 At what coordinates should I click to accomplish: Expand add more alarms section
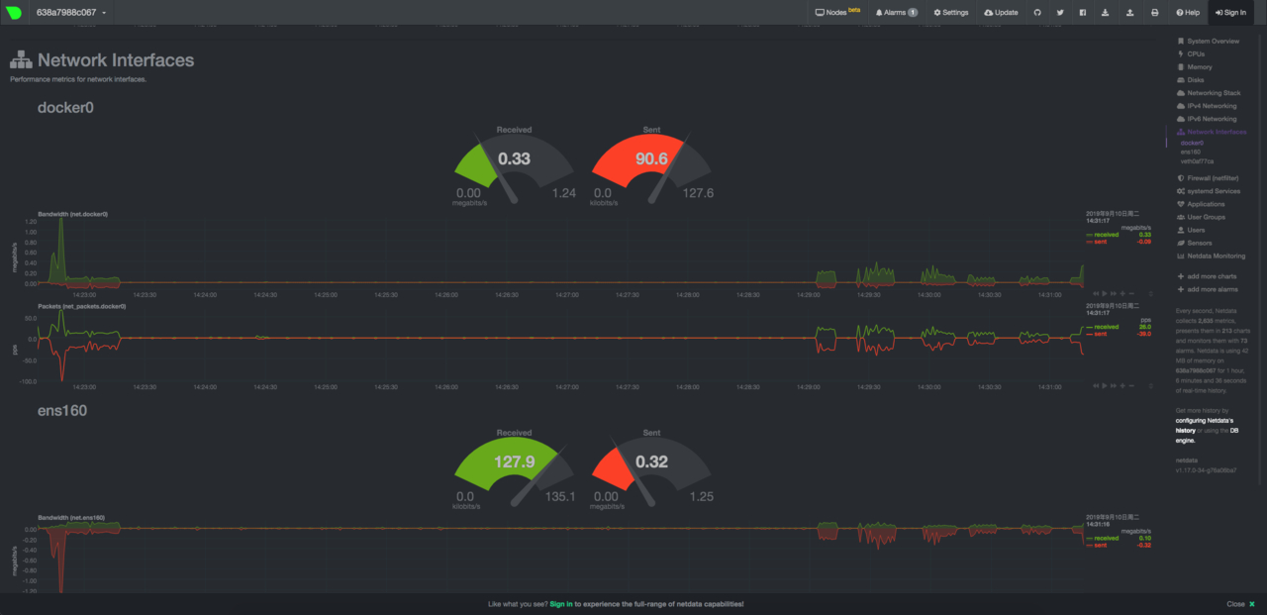pyautogui.click(x=1207, y=289)
